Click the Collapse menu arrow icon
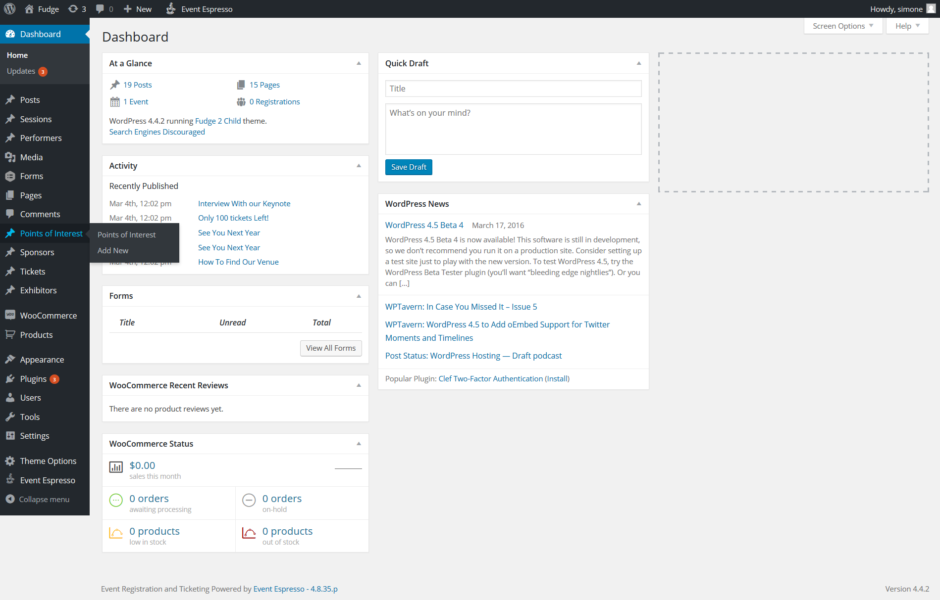 tap(10, 499)
